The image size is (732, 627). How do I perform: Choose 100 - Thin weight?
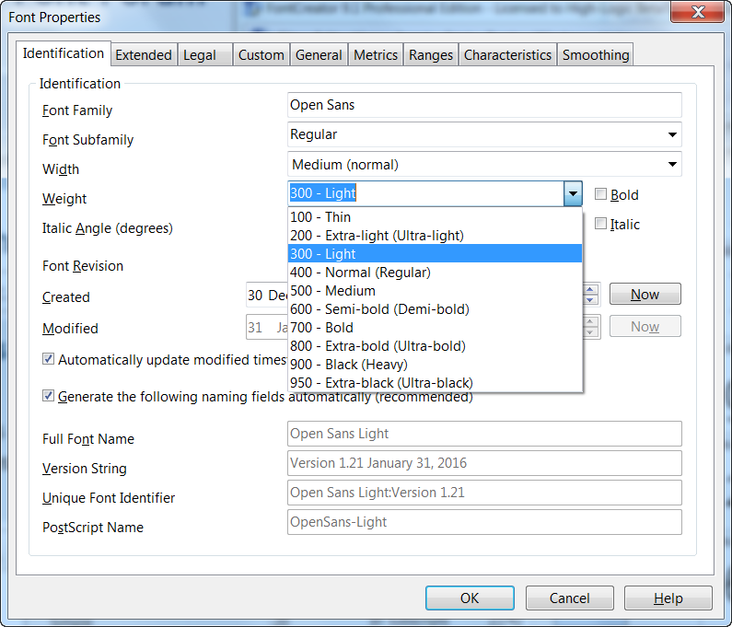pos(436,217)
